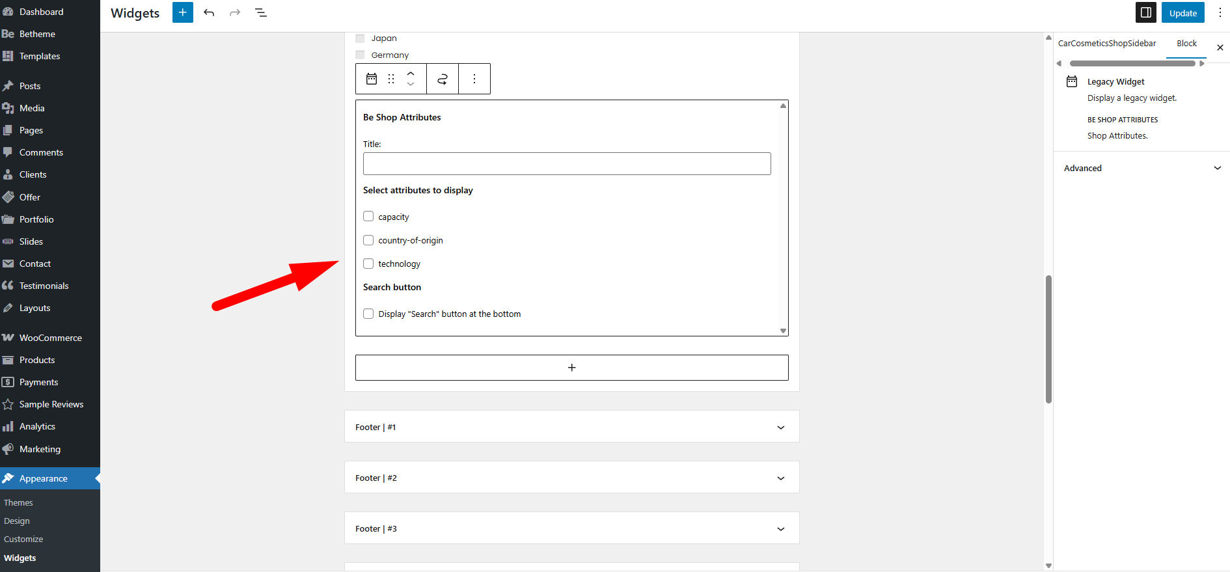
Task: Open WooCommerce in the admin menu
Action: [50, 338]
